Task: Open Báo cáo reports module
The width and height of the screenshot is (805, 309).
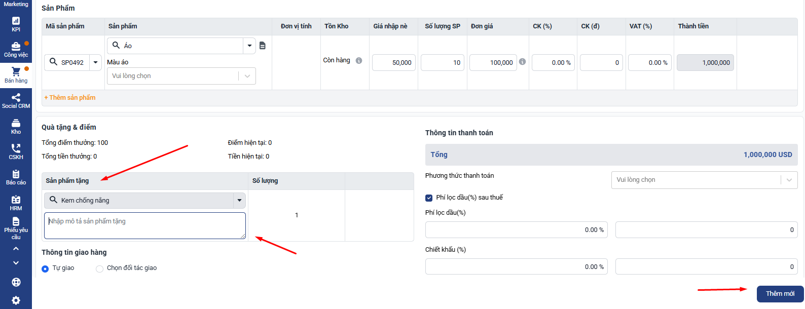Action: point(16,177)
